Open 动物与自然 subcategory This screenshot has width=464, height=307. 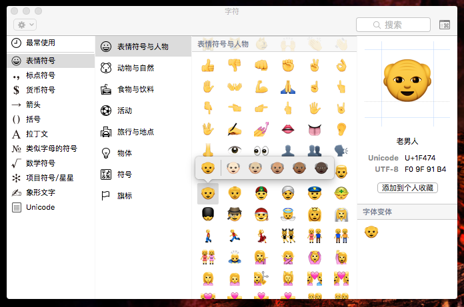point(143,68)
